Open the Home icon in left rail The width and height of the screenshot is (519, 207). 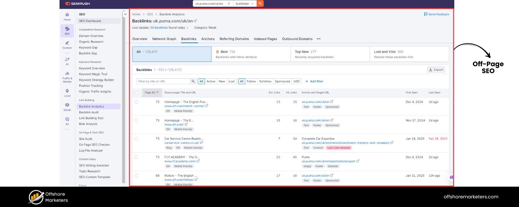(67, 16)
